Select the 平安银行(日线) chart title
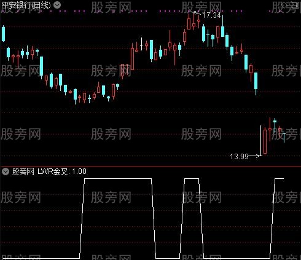The width and height of the screenshot is (301, 260). coord(26,5)
